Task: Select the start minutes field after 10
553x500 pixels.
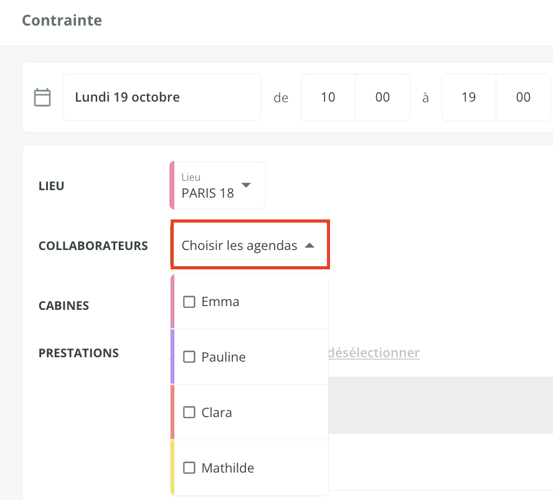Action: [382, 97]
